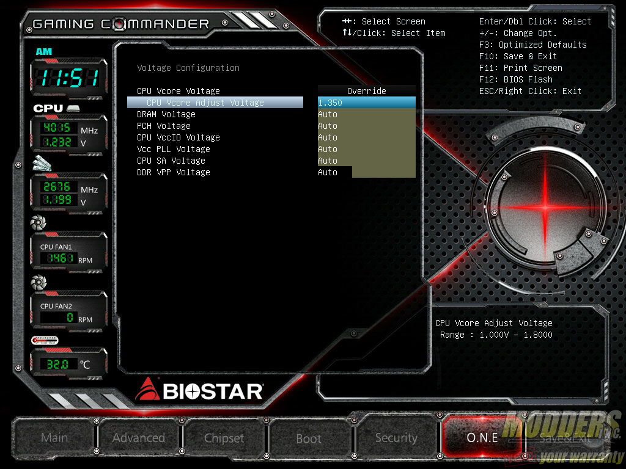Click the F3: Optimized Defaults hint

pyautogui.click(x=533, y=45)
